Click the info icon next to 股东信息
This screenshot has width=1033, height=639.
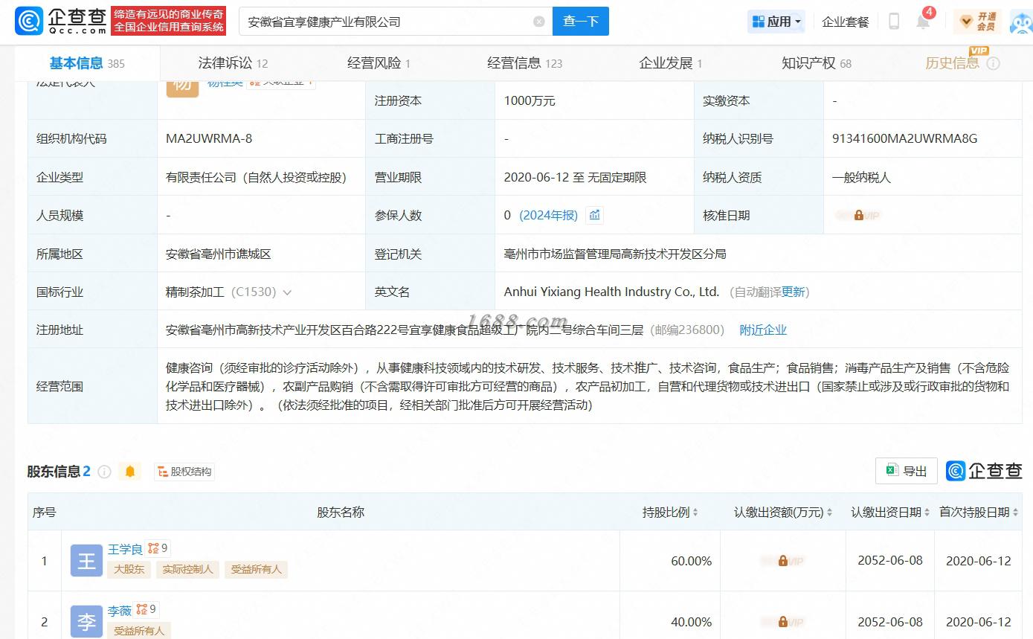(104, 472)
